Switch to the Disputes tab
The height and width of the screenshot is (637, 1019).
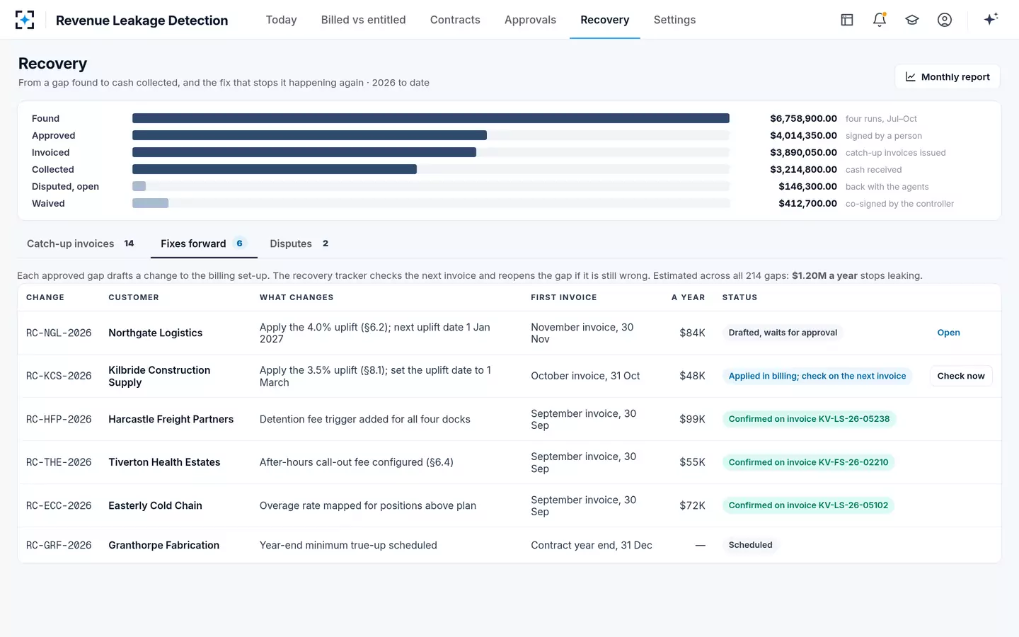click(299, 243)
